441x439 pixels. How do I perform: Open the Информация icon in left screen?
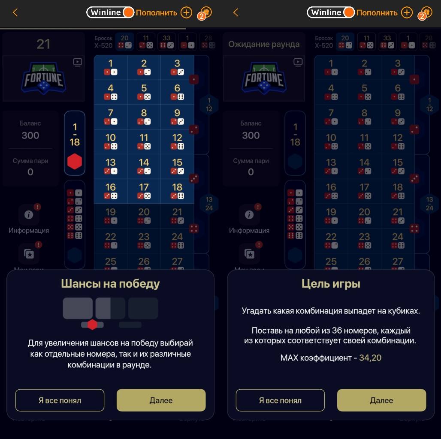coord(29,215)
